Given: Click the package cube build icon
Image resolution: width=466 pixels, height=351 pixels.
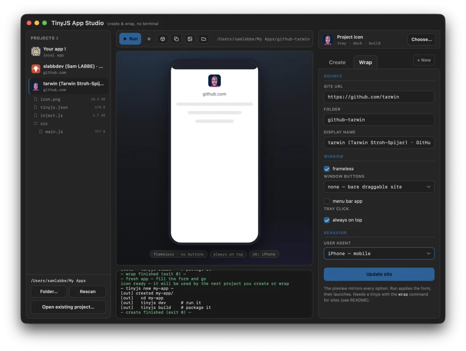Looking at the screenshot, I should 163,39.
